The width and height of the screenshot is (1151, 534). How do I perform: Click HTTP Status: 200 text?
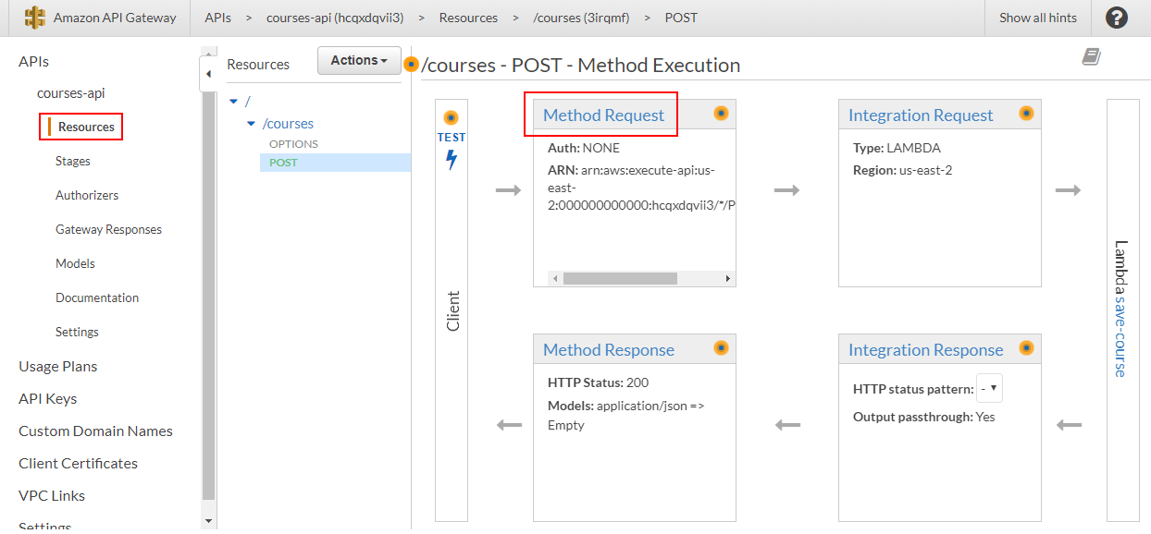599,382
